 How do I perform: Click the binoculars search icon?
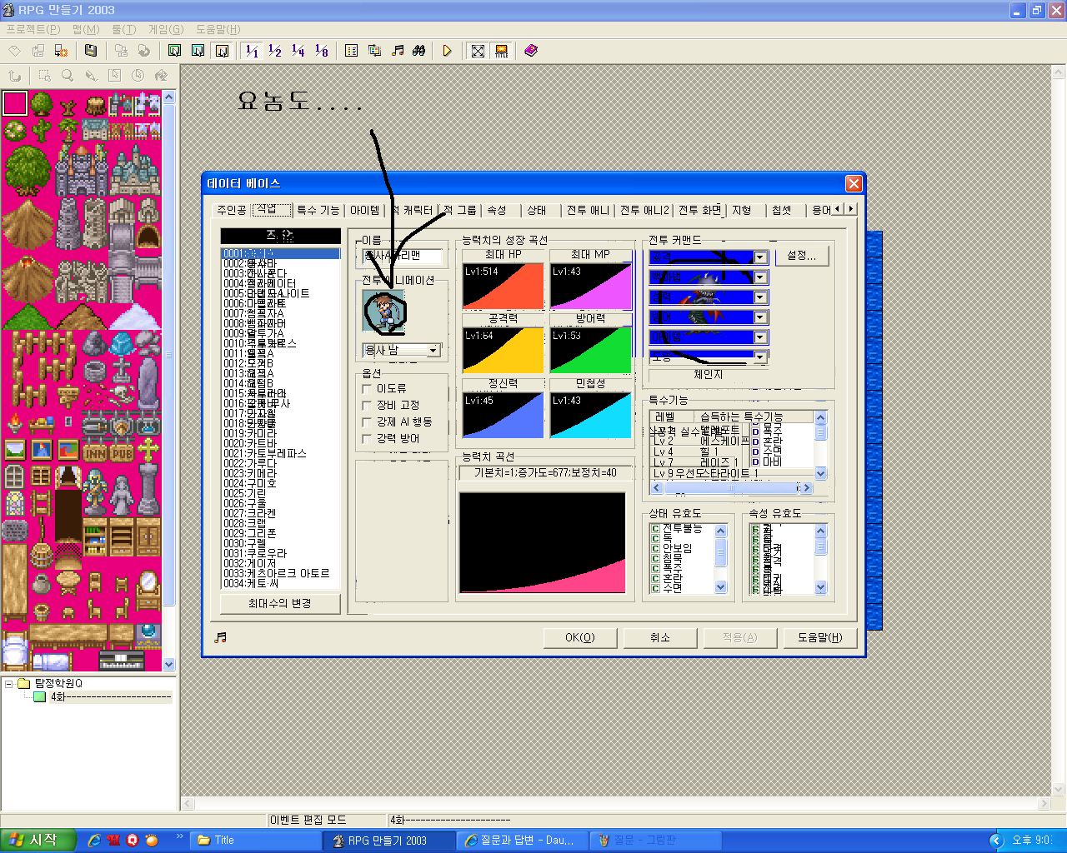[419, 51]
